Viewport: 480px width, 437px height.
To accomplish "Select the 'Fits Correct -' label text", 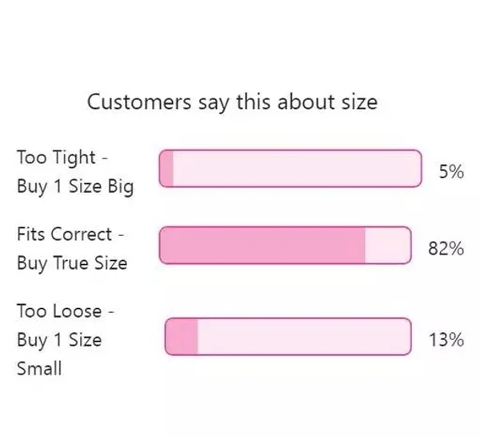I will click(70, 235).
